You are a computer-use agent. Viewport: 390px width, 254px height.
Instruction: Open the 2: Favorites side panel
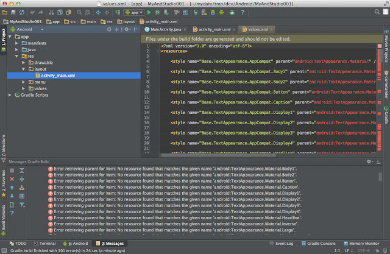pyautogui.click(x=4, y=183)
